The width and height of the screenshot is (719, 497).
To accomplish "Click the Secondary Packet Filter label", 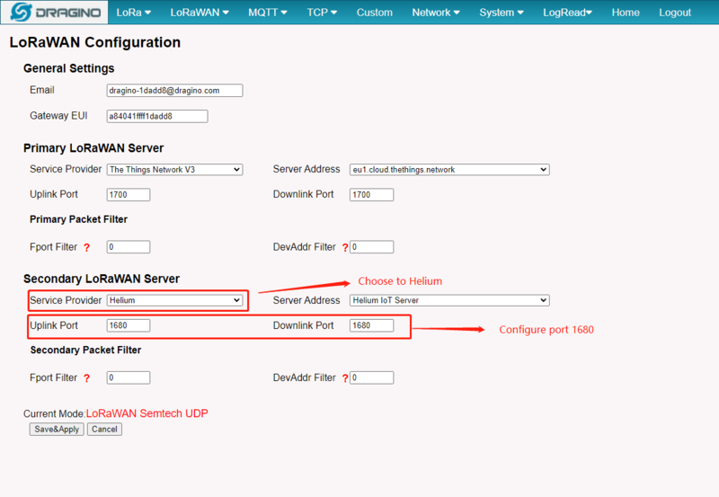I will pyautogui.click(x=85, y=350).
